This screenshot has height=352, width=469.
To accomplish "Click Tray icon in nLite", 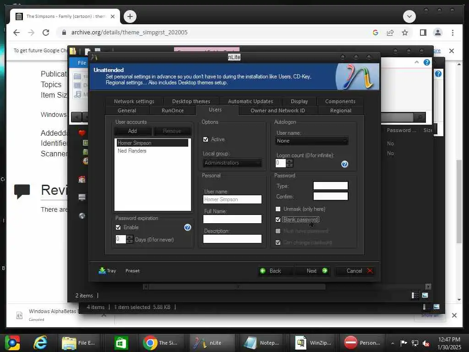I will [x=107, y=270].
